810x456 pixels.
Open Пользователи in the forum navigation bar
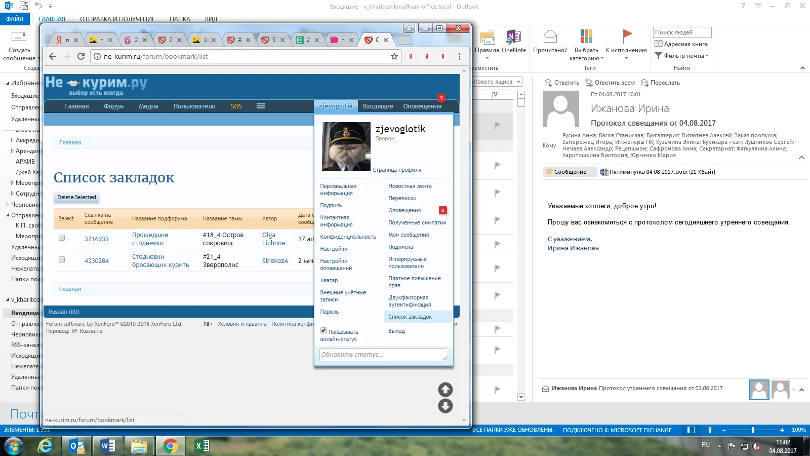click(x=194, y=106)
